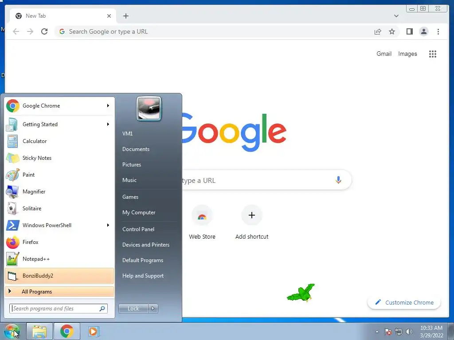The width and height of the screenshot is (454, 340).
Task: Open the Solitaire game
Action: (59, 208)
